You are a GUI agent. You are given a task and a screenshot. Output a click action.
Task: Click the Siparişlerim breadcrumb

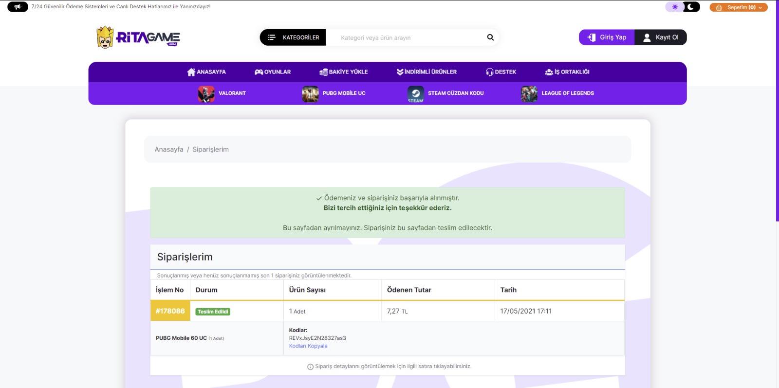(210, 149)
